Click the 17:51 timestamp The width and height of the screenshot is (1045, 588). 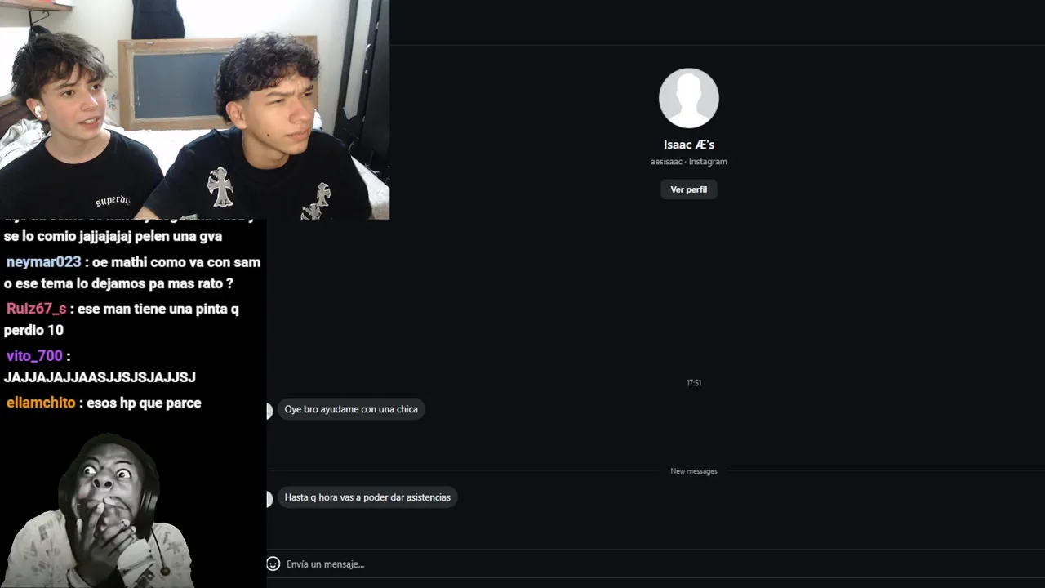694,382
